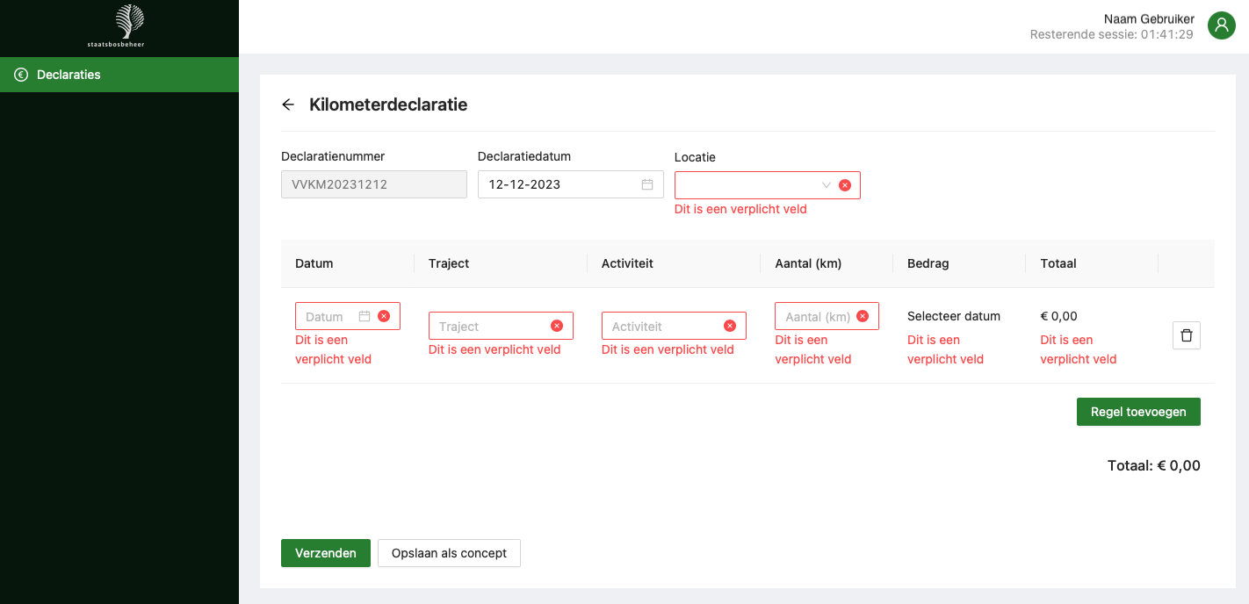Clear the Locatie field with red X
Image resolution: width=1249 pixels, height=604 pixels.
(x=845, y=185)
